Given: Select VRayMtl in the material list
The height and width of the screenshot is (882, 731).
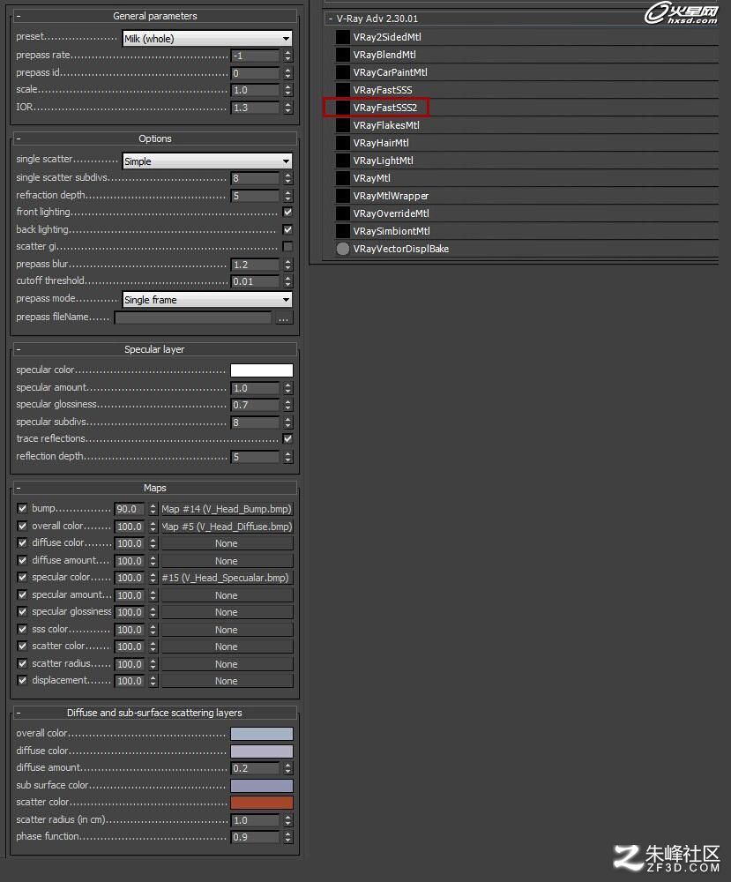Looking at the screenshot, I should tap(371, 178).
